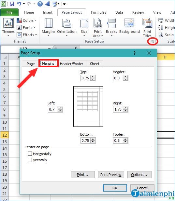Viewport: 175px width, 201px height.
Task: Close the Page Setup dialog with X
Action: pyautogui.click(x=149, y=53)
